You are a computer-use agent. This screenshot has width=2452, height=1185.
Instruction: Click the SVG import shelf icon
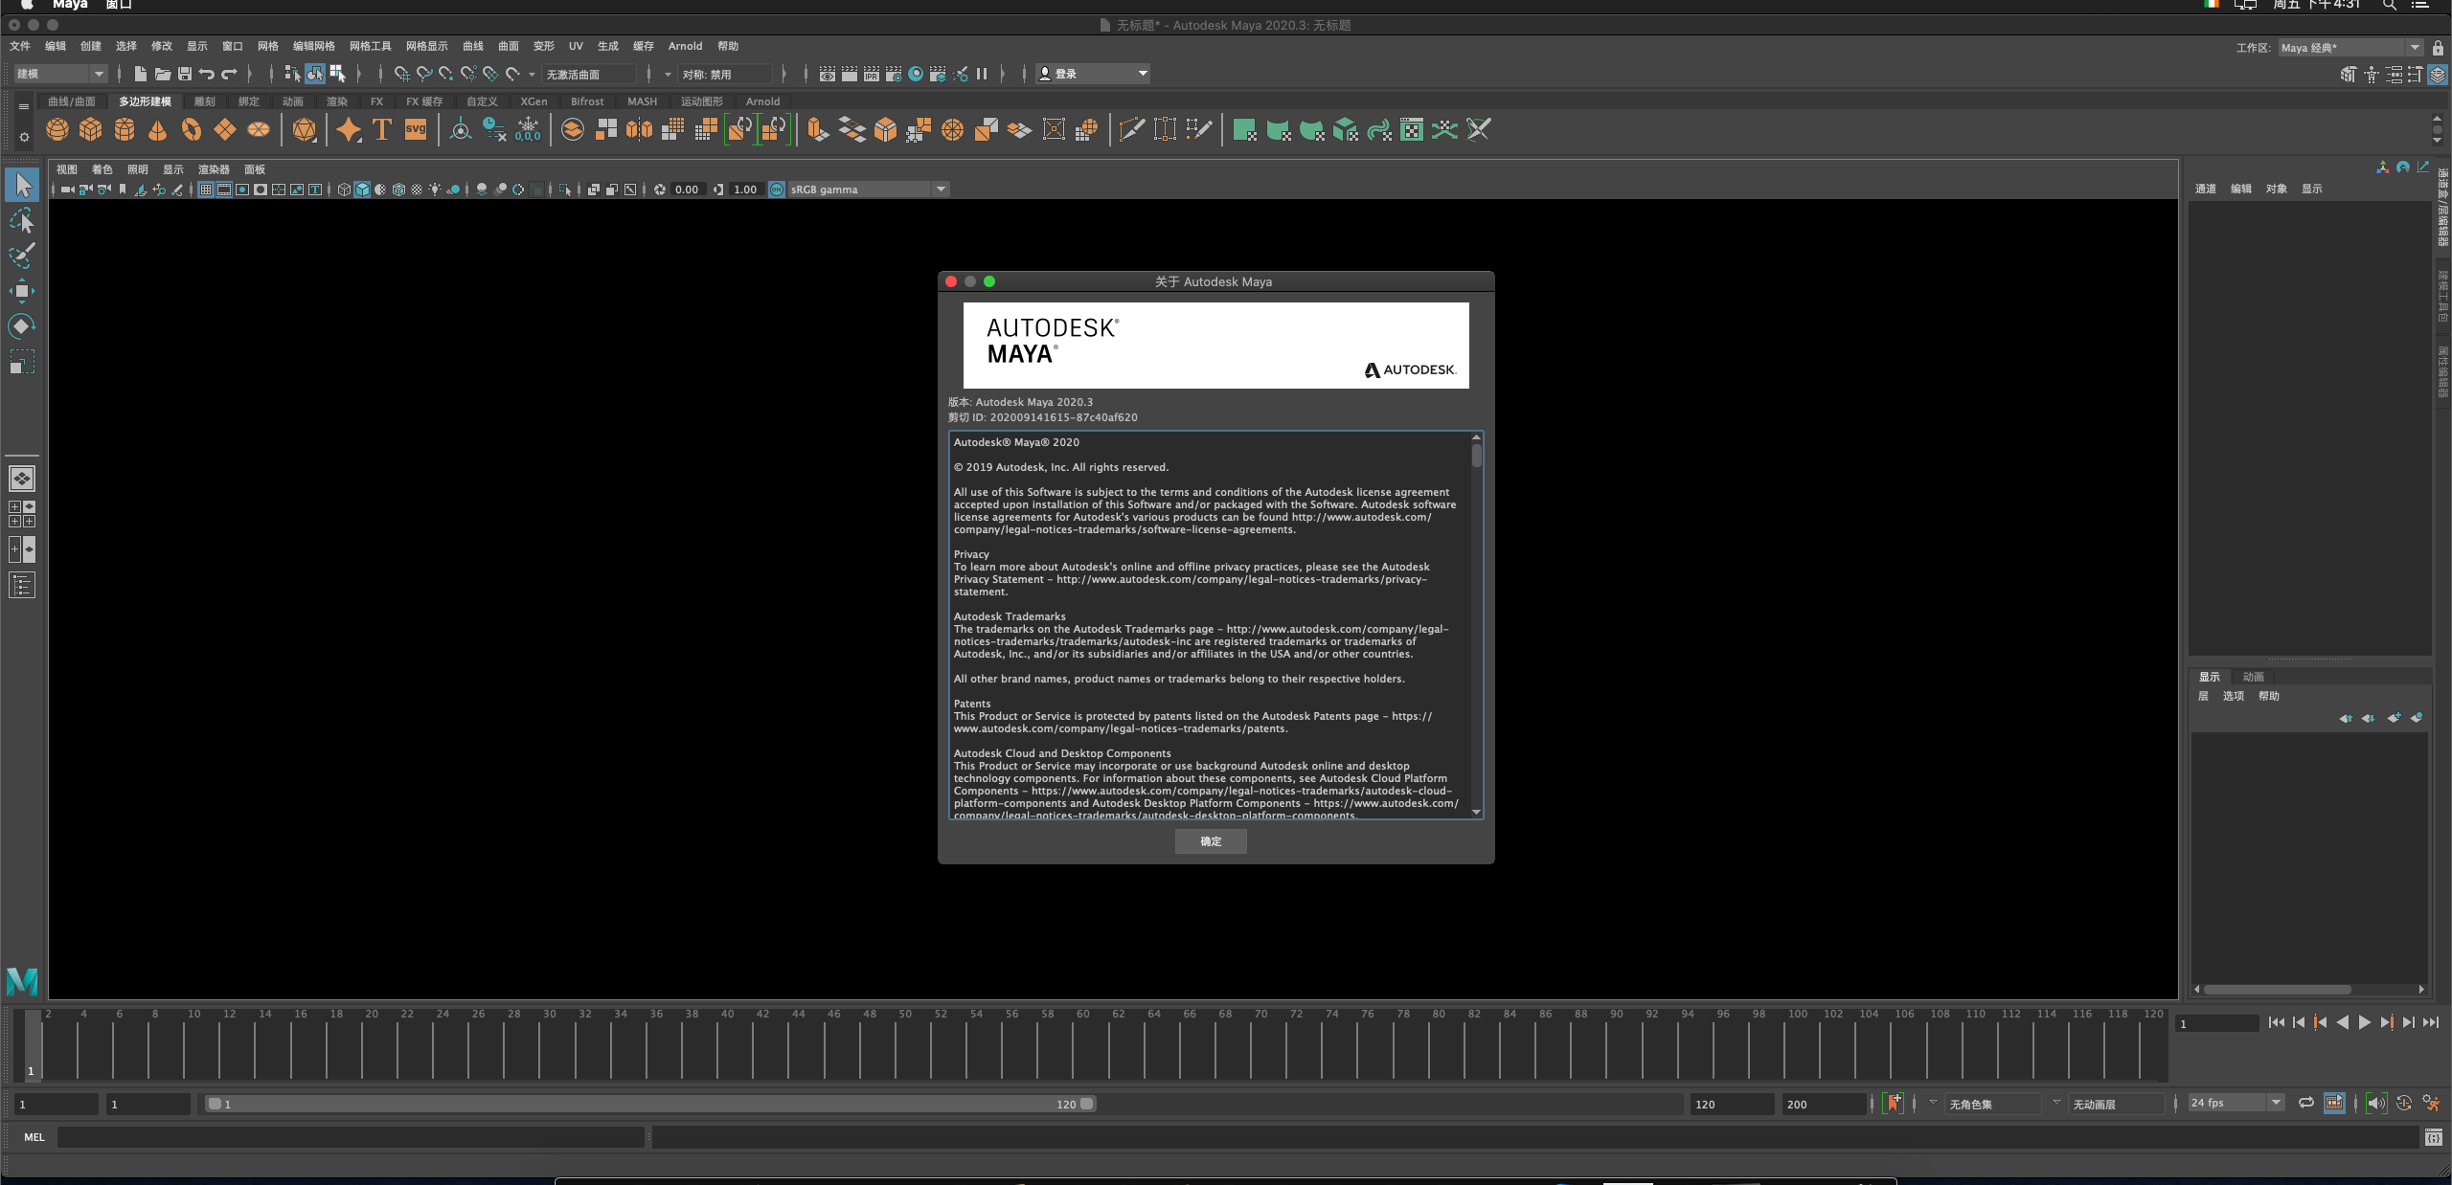(x=416, y=129)
